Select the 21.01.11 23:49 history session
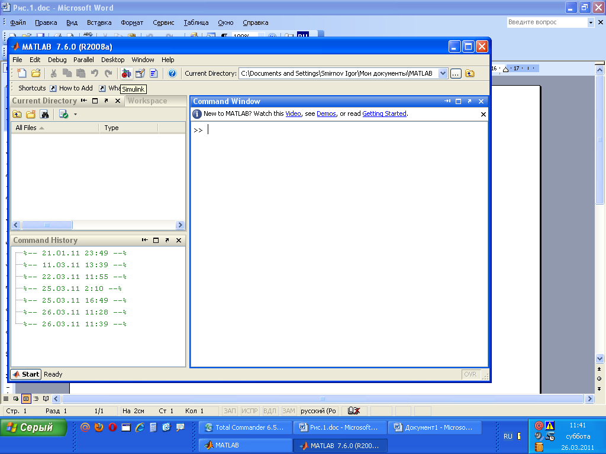The image size is (606, 454). pyautogui.click(x=75, y=253)
